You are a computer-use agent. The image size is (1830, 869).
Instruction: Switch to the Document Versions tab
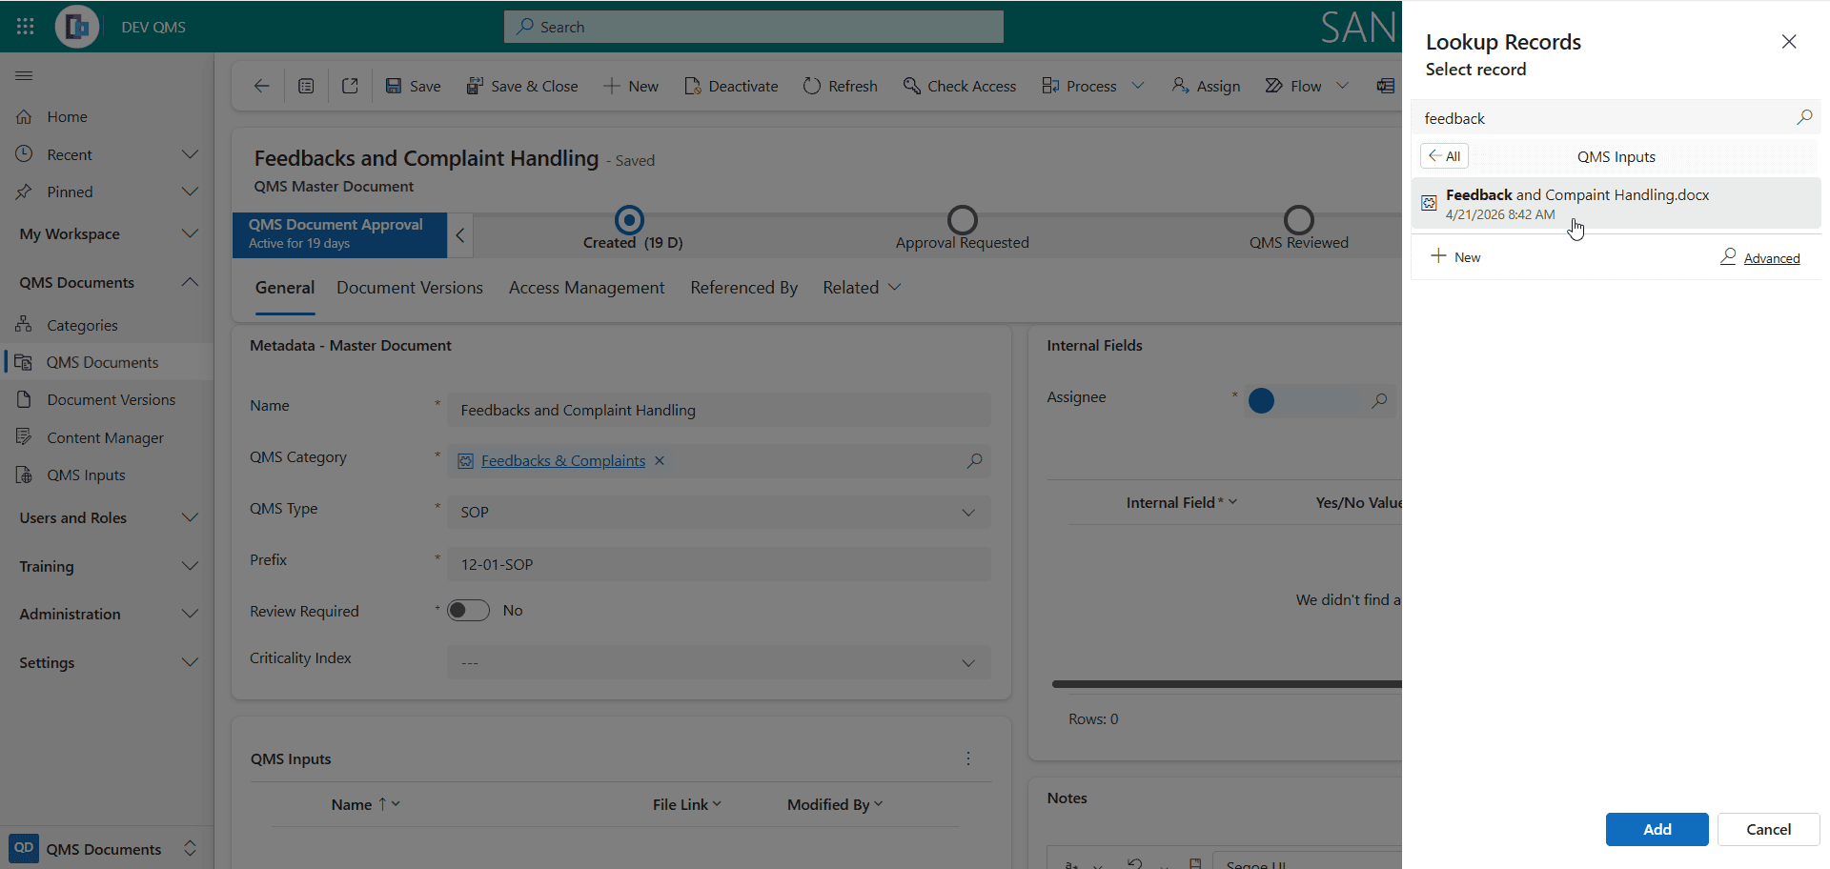pyautogui.click(x=410, y=288)
